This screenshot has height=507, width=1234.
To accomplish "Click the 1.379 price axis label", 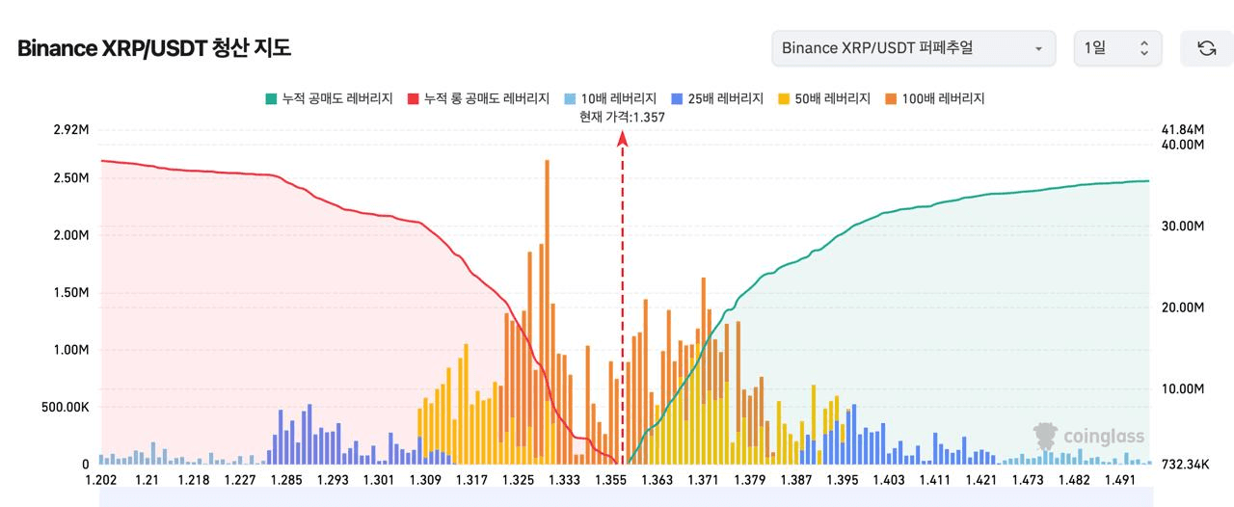I will [x=750, y=480].
